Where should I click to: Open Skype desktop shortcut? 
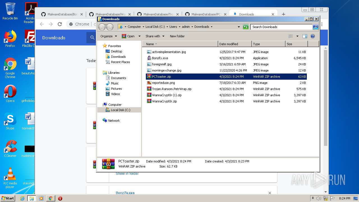click(10, 121)
